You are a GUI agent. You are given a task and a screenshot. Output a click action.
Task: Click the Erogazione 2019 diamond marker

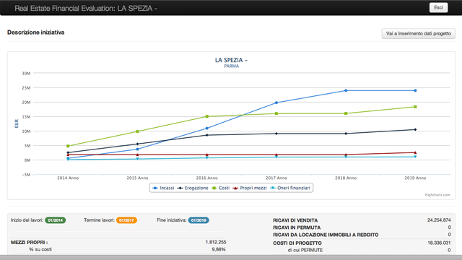click(x=415, y=129)
